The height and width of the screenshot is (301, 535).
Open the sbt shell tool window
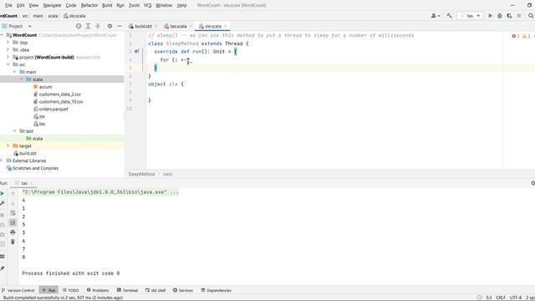tap(155, 290)
